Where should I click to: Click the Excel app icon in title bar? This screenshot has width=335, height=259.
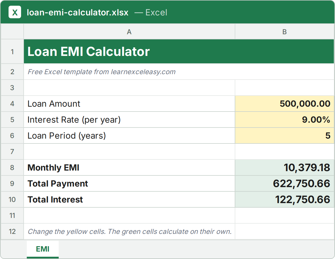coord(15,12)
